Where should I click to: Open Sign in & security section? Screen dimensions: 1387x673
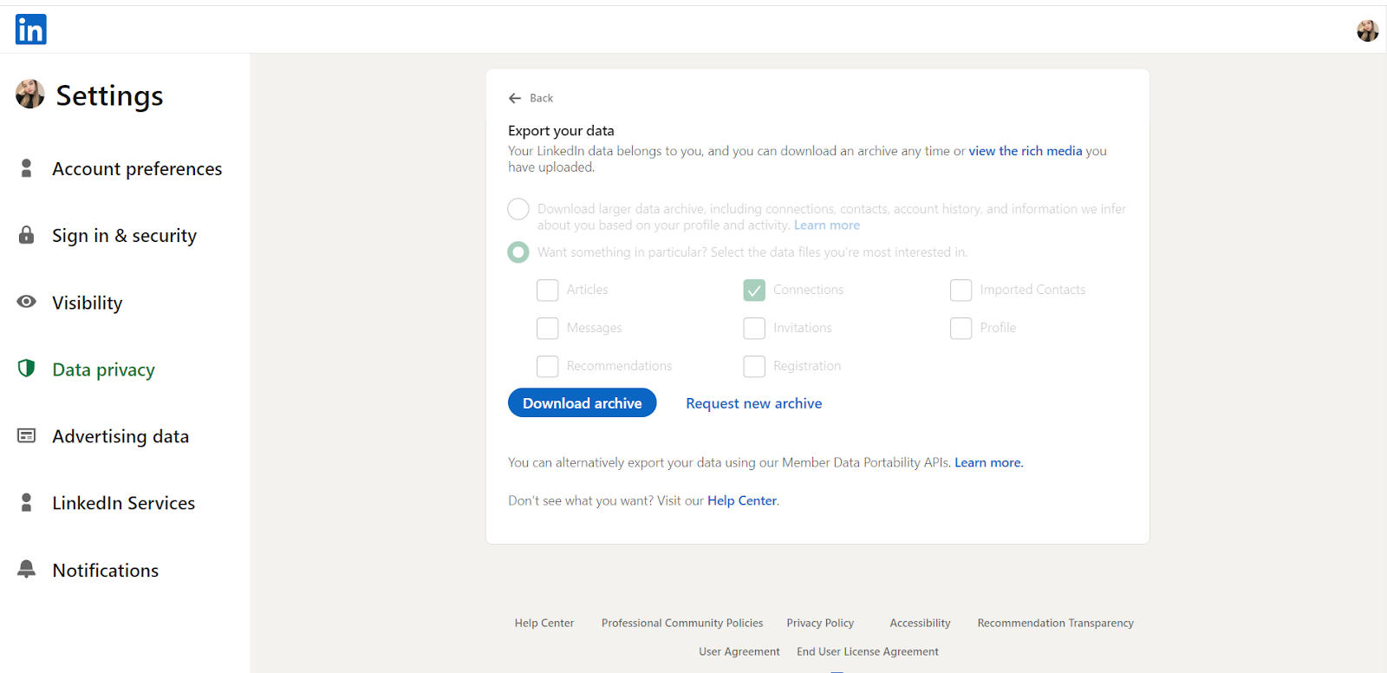[x=125, y=235]
